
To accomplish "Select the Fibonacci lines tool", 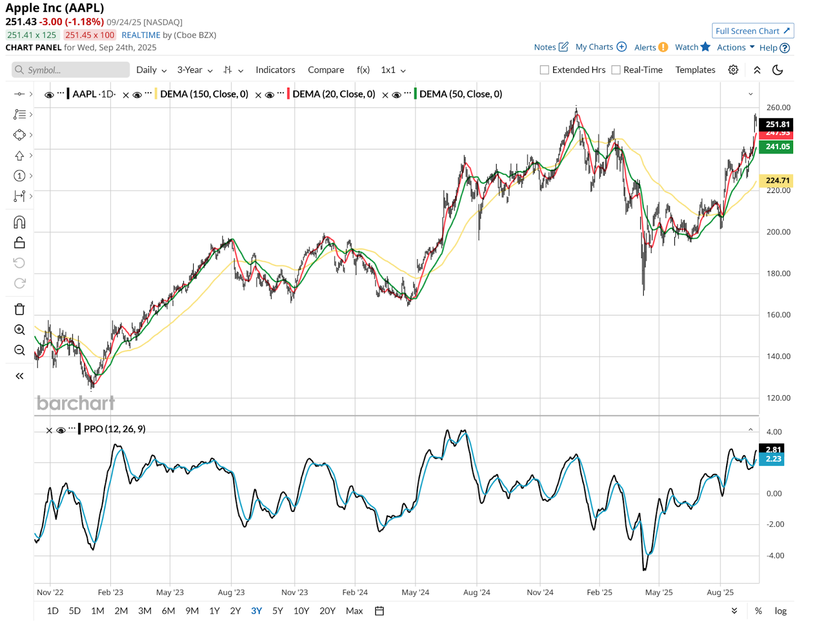I will pyautogui.click(x=19, y=114).
